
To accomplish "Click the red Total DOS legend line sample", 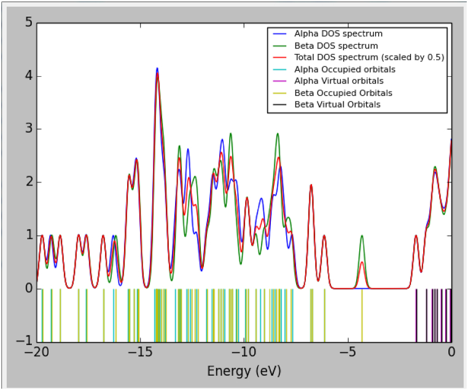I will [279, 57].
